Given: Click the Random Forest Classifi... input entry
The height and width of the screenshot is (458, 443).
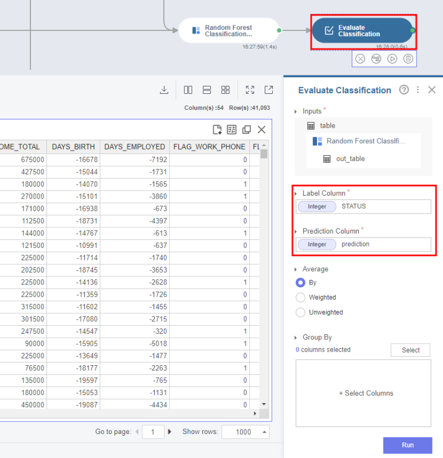Looking at the screenshot, I should point(363,141).
